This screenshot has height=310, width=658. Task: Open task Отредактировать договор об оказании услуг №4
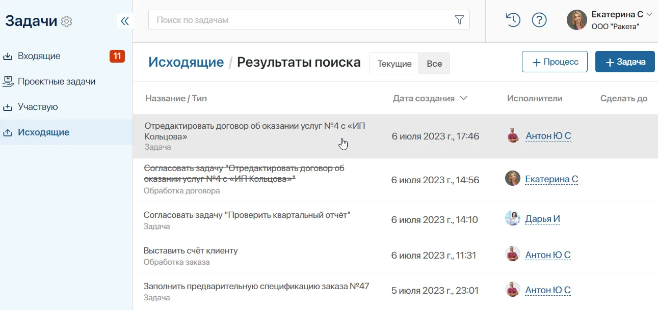255,131
